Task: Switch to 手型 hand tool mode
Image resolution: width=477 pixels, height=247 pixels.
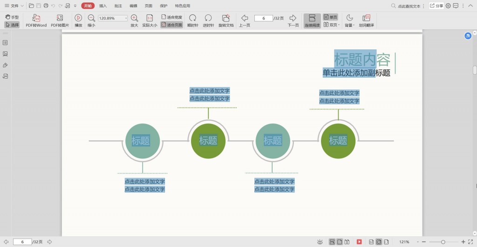Action: [12, 17]
